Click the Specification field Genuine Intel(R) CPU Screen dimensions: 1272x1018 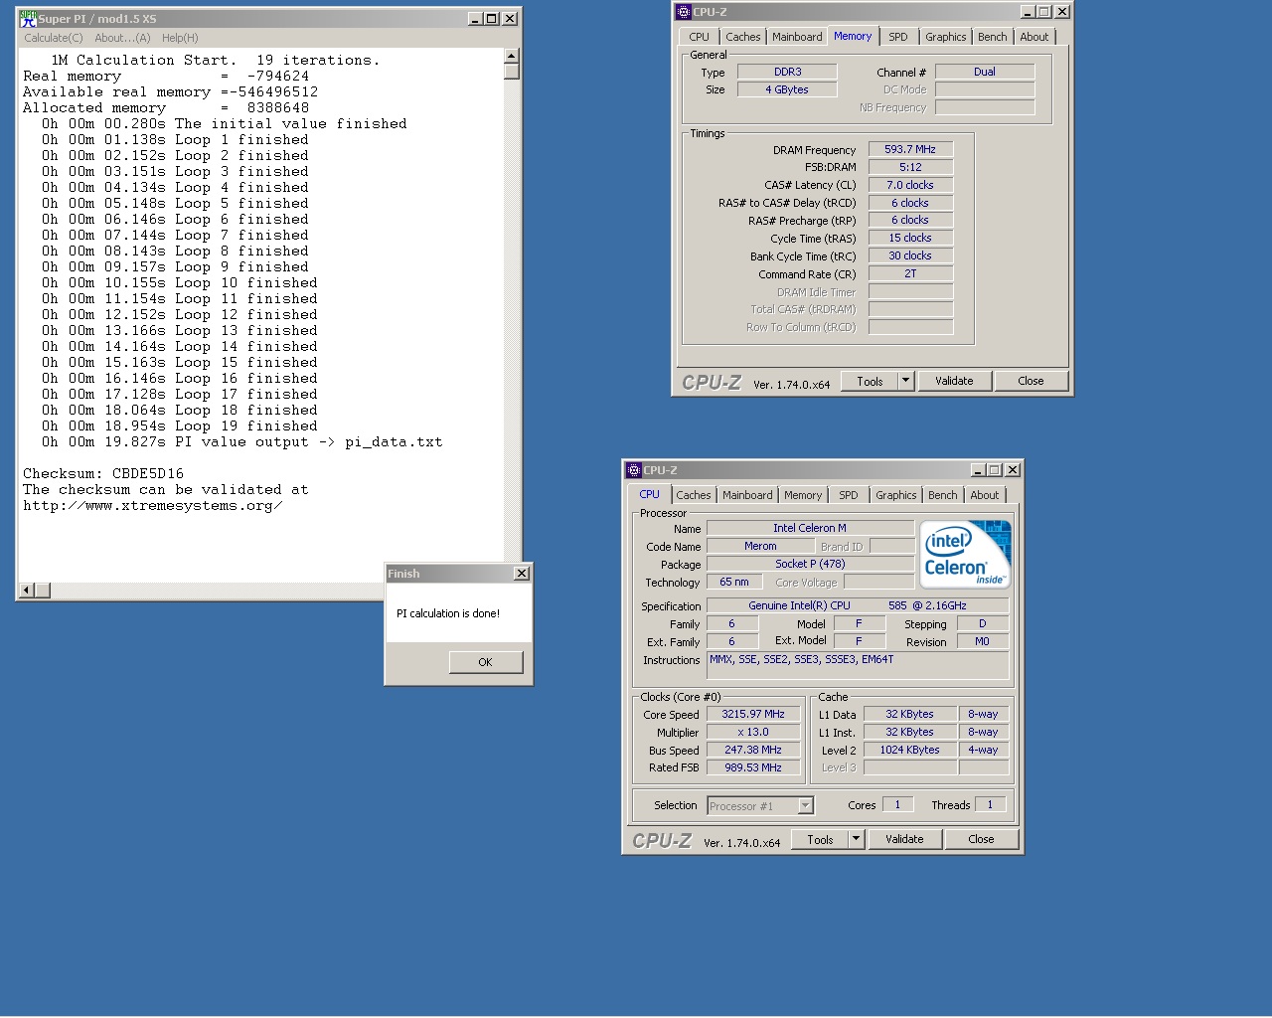[x=858, y=605]
